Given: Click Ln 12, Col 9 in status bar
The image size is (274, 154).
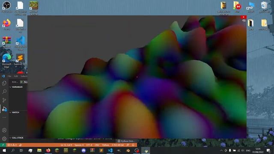Looking at the screenshot, I should [x=66, y=145].
